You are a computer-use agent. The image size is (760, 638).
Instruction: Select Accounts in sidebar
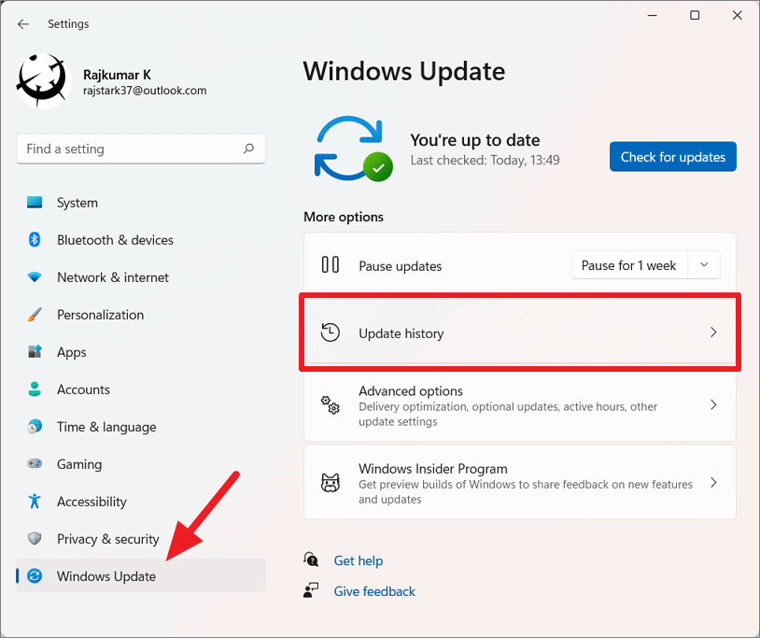(141, 389)
